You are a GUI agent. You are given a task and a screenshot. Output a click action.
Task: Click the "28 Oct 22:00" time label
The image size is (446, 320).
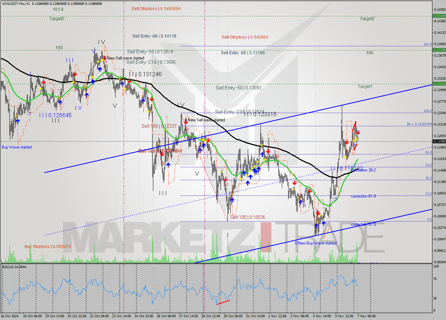[x=210, y=316]
